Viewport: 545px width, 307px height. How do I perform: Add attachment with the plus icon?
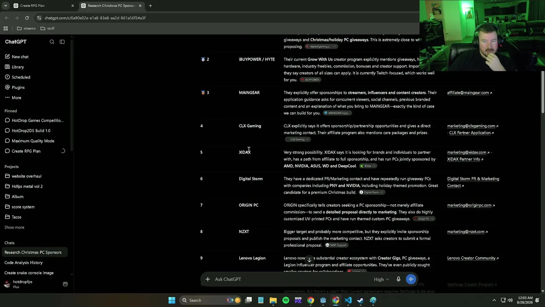208,279
